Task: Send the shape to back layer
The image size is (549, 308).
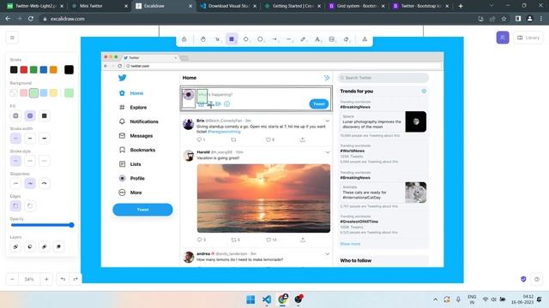Action: [15, 246]
